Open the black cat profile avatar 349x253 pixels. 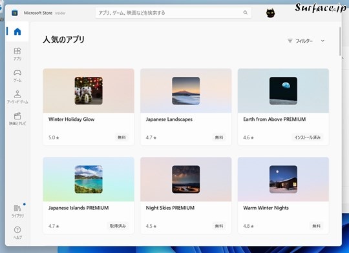[x=270, y=13]
